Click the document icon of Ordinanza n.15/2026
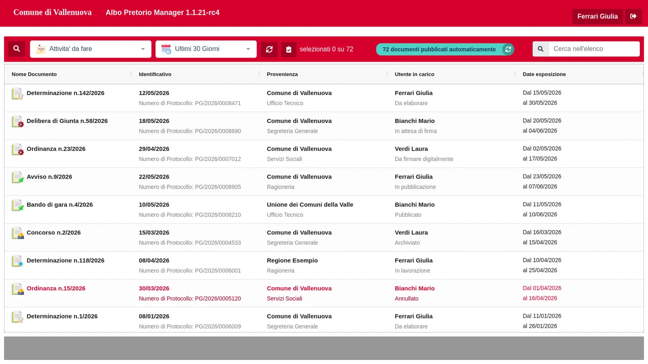Screen dimensions: 648x364 click(x=18, y=289)
